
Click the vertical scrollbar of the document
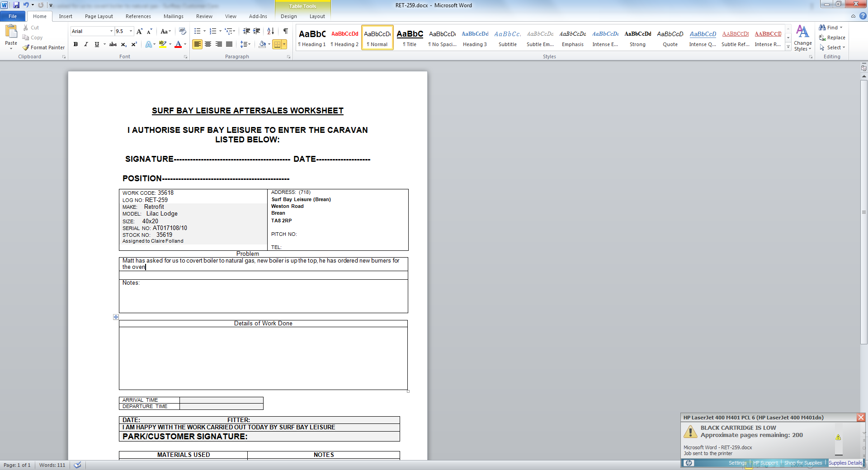[864, 212]
